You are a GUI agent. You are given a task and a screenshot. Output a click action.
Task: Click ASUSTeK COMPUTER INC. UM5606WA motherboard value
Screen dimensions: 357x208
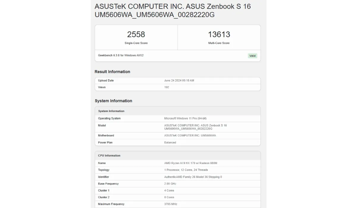click(190, 135)
